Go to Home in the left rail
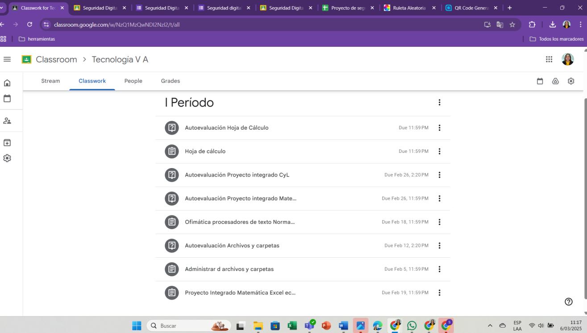 (7, 83)
